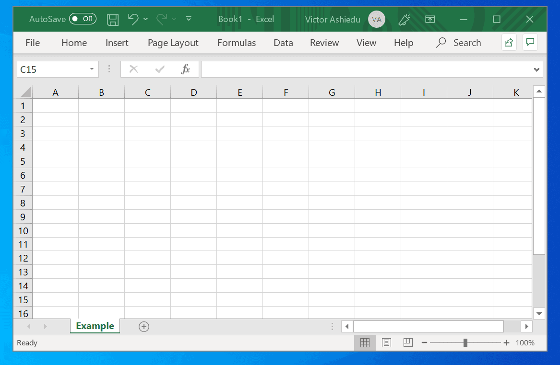Expand the formula bar
The image size is (560, 365).
[x=536, y=69]
